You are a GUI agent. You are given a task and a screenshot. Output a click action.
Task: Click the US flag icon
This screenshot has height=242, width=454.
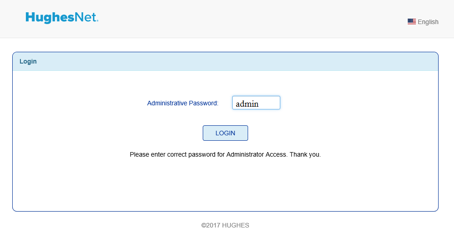tap(411, 22)
